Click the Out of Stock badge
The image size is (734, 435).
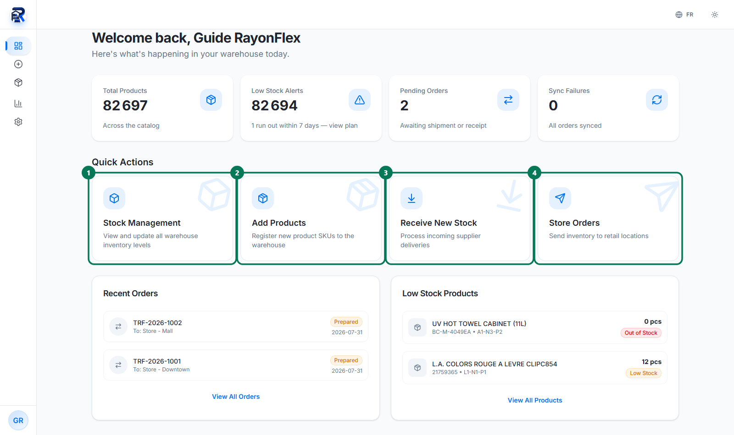pos(641,333)
